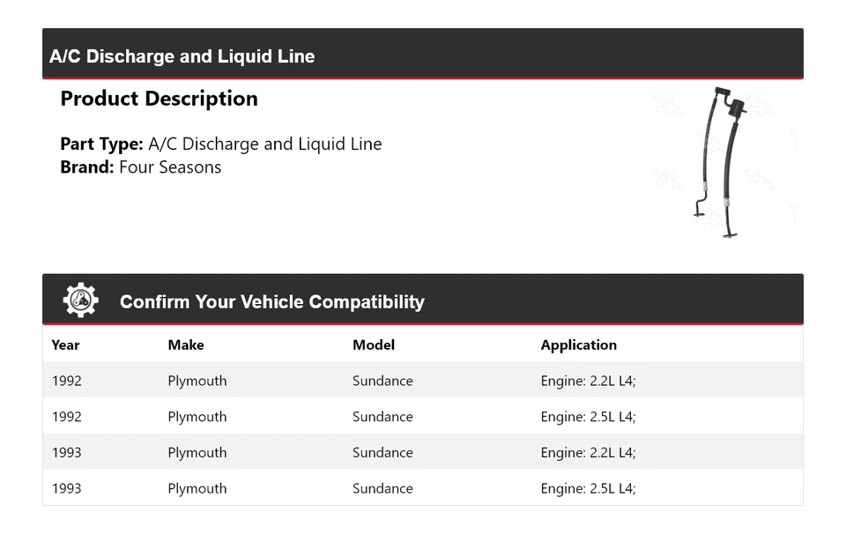Image resolution: width=846 pixels, height=534 pixels.
Task: Click the Make column header
Action: [x=185, y=345]
